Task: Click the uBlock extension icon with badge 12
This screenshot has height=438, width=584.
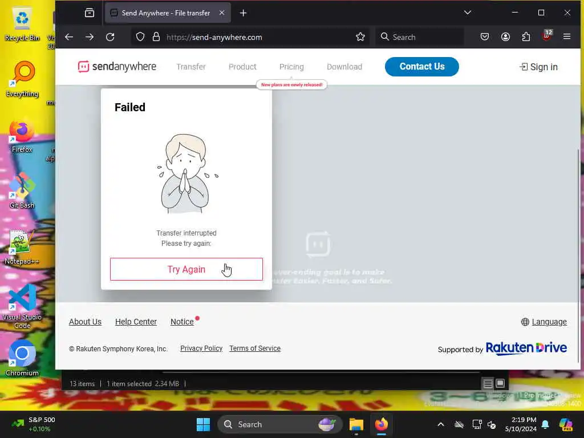Action: tap(546, 36)
